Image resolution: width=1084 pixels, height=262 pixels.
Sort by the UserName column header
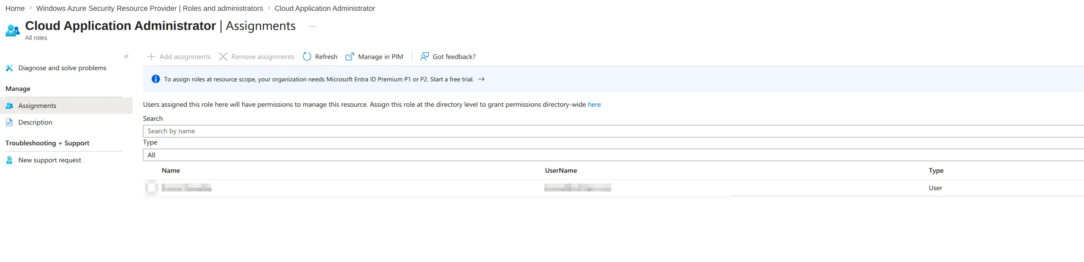pos(561,171)
